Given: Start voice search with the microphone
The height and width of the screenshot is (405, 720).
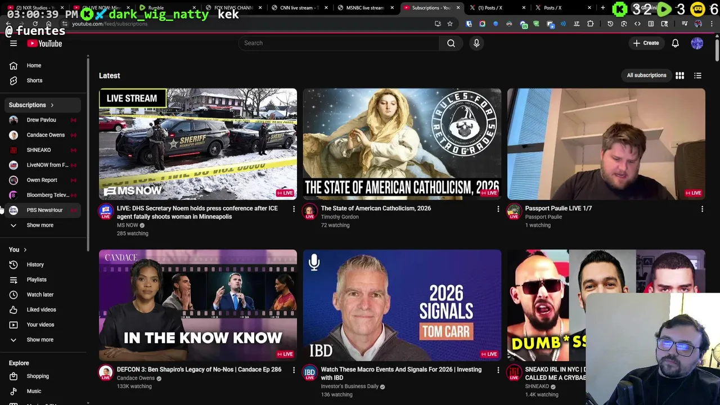Looking at the screenshot, I should [476, 43].
